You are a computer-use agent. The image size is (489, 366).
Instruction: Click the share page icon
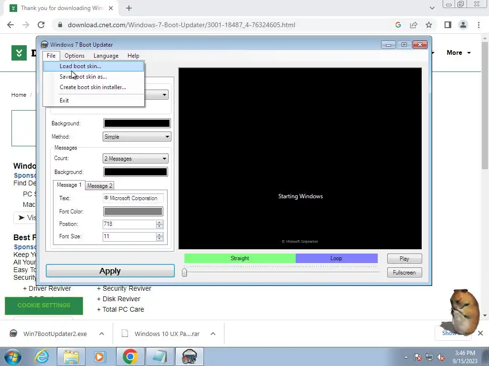tap(414, 25)
